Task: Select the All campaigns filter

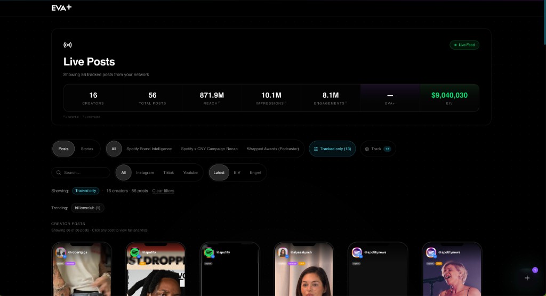Action: 114,149
